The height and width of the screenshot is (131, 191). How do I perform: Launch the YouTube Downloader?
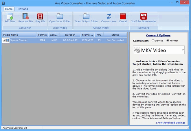coord(144,18)
